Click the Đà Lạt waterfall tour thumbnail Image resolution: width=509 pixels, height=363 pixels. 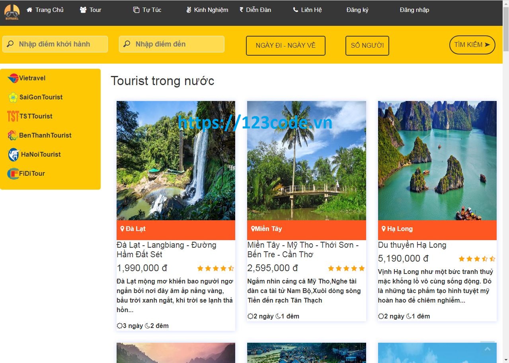[176, 161]
